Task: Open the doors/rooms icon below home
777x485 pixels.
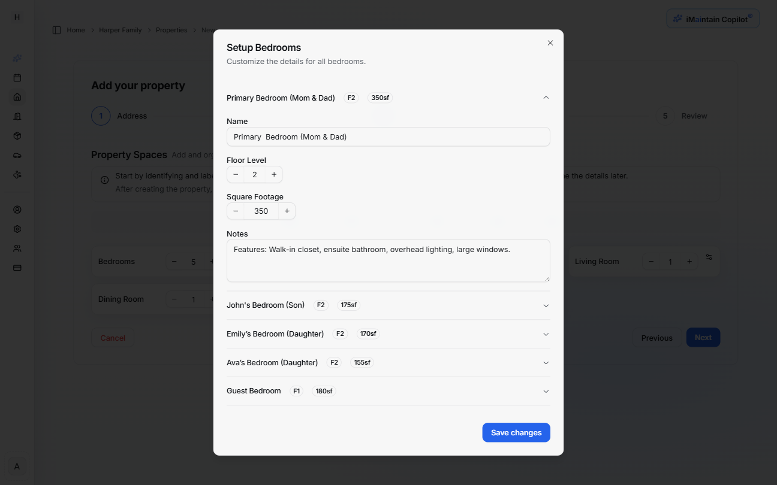Action: pyautogui.click(x=17, y=116)
